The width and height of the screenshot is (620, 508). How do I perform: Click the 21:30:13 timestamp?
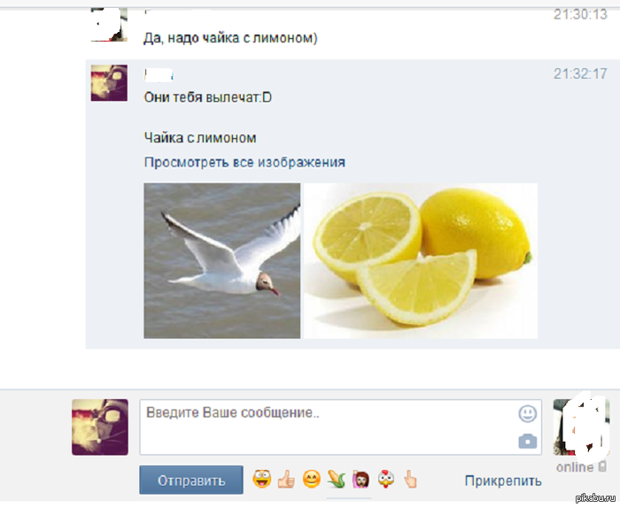(580, 14)
